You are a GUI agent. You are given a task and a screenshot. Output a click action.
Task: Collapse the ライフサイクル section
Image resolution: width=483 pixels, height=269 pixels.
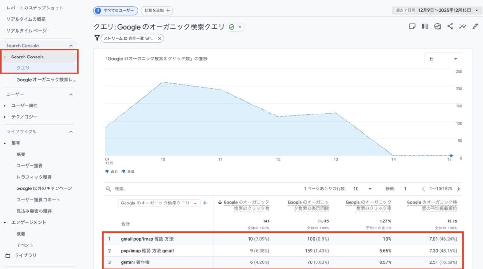click(x=71, y=132)
